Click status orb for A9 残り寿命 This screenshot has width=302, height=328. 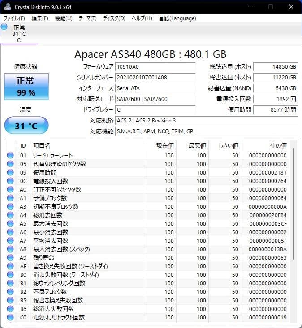coord(10,258)
